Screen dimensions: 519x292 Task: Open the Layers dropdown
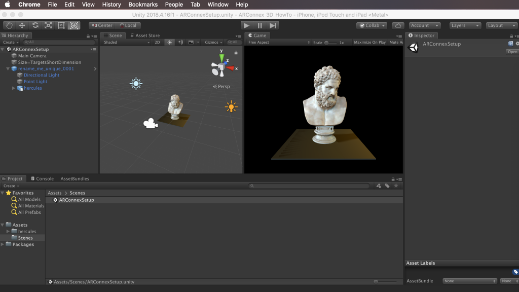(x=465, y=25)
